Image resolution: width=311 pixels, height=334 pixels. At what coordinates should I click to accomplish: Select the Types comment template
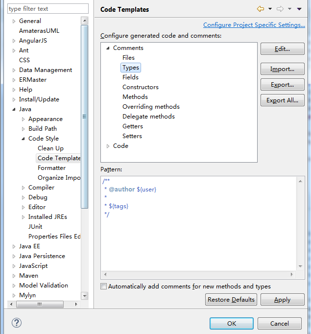point(131,68)
